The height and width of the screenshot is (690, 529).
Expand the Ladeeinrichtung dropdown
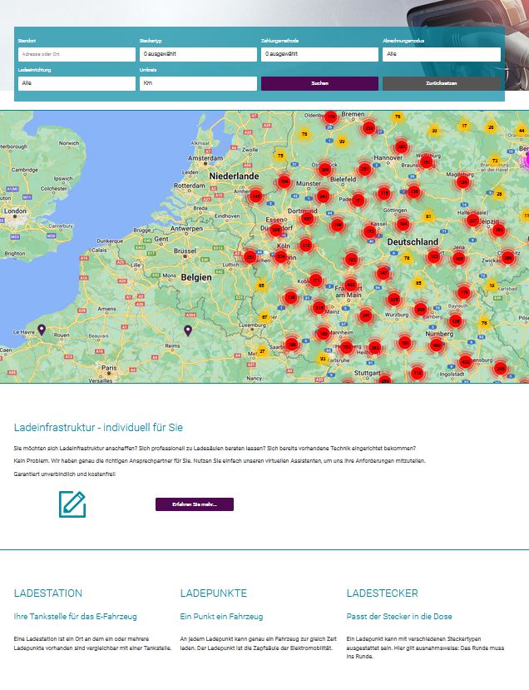click(77, 83)
